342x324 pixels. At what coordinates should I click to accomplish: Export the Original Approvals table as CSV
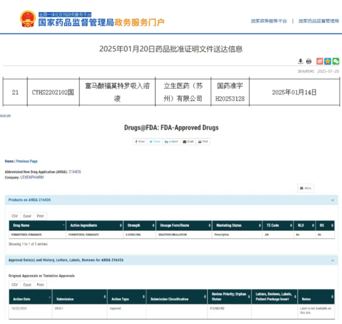point(15,285)
